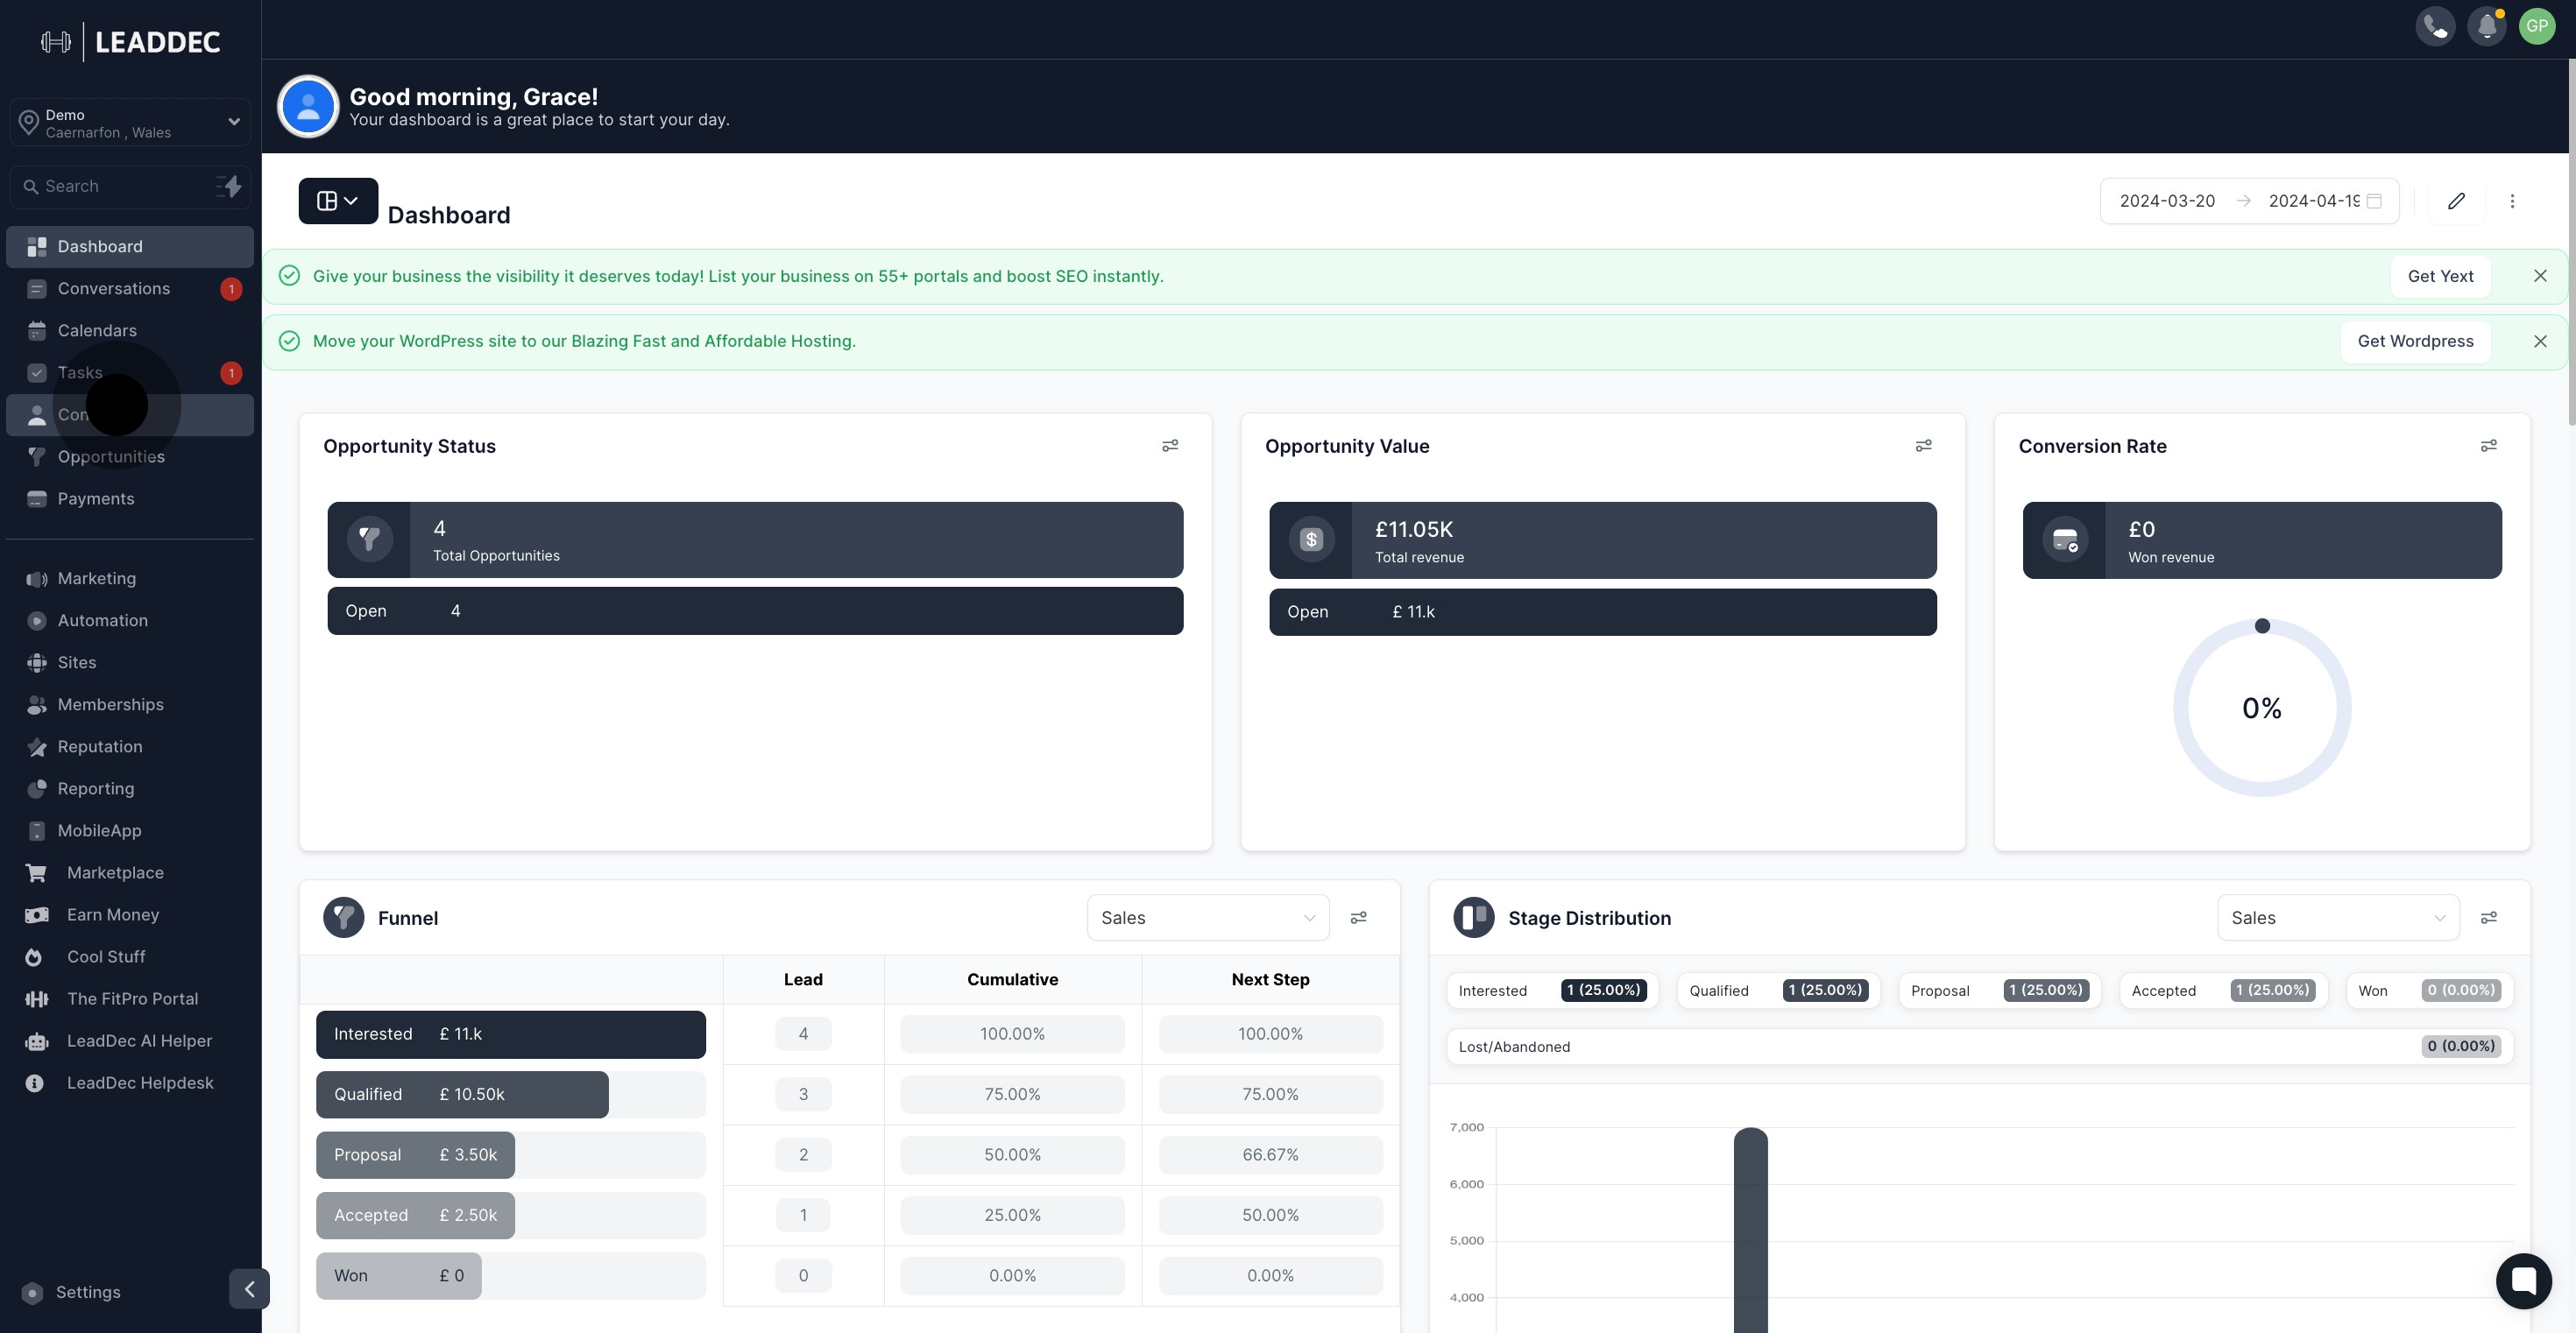The image size is (2576, 1333).
Task: Open Dashboard in the sidebar
Action: click(x=130, y=247)
